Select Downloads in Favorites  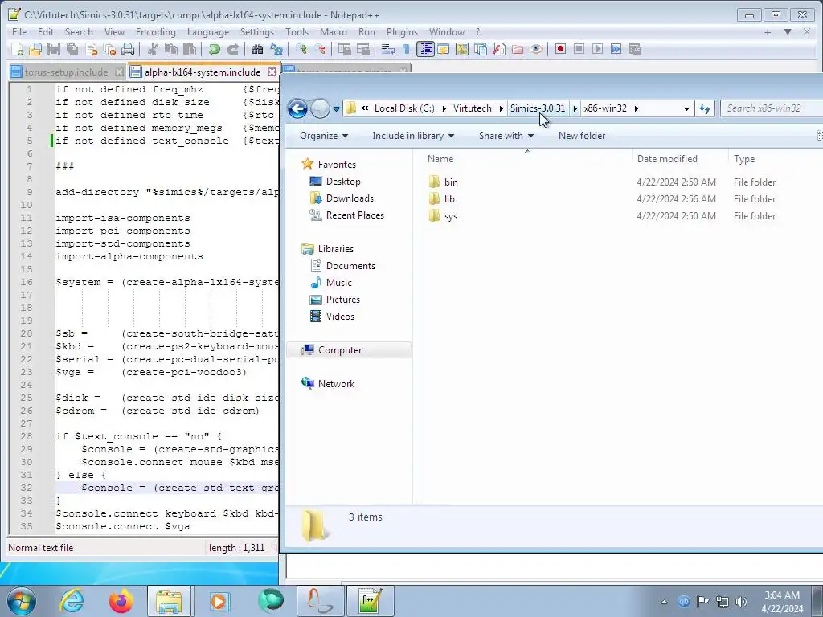coord(350,198)
